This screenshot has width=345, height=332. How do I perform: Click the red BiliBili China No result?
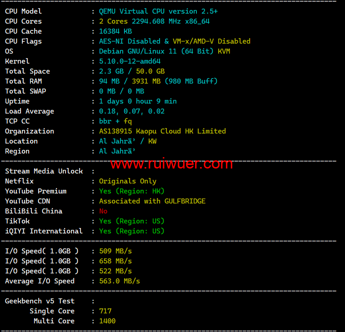[103, 211]
